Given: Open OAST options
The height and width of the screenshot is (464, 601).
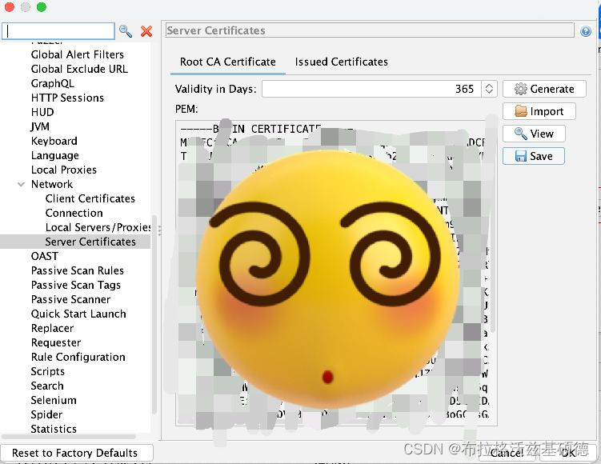Looking at the screenshot, I should 45,256.
